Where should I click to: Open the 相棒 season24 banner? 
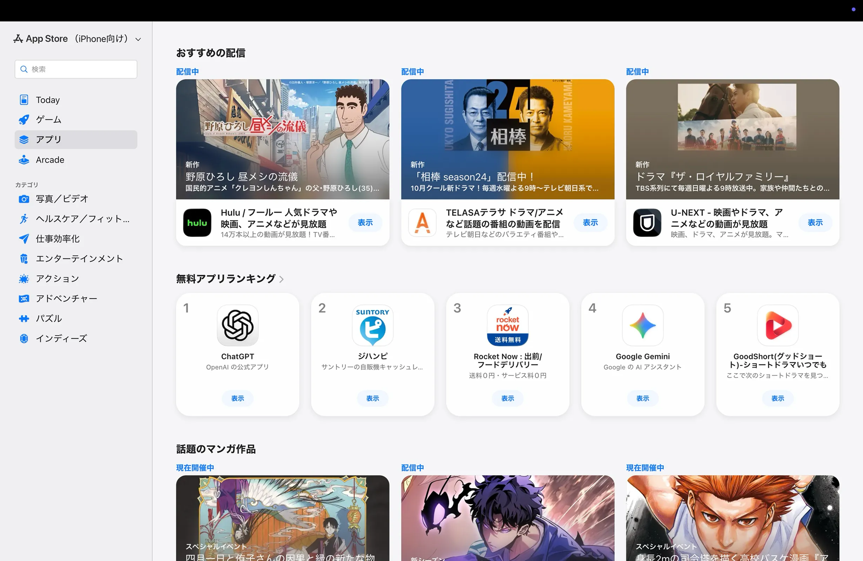coord(507,139)
